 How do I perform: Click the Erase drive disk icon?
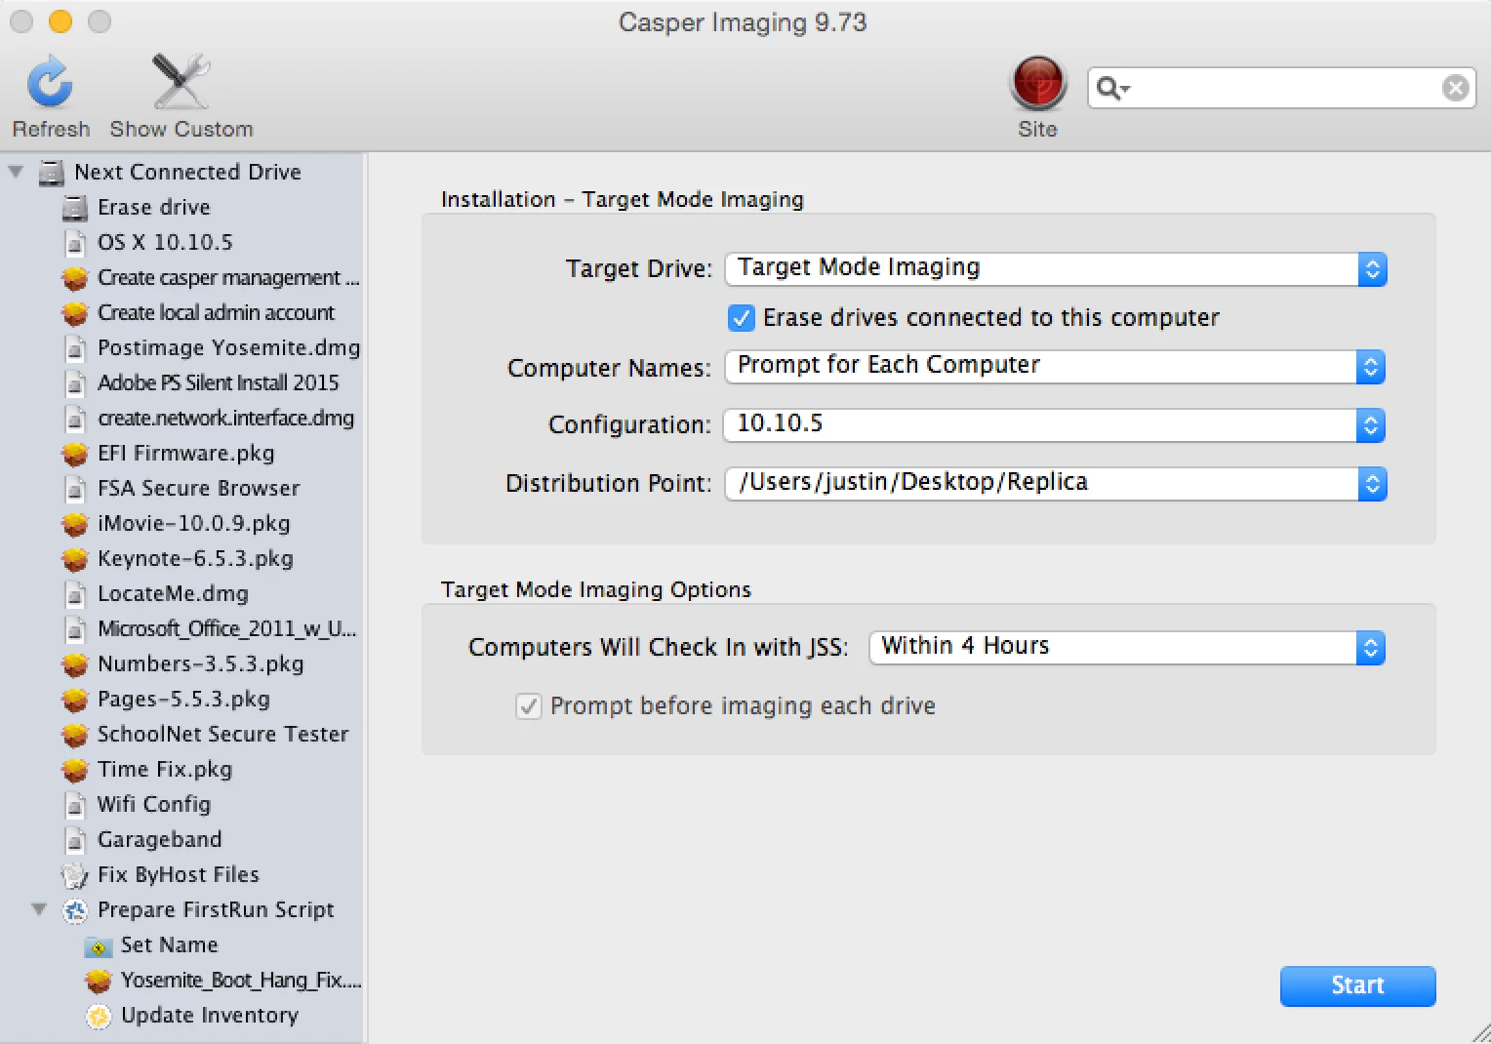point(75,208)
